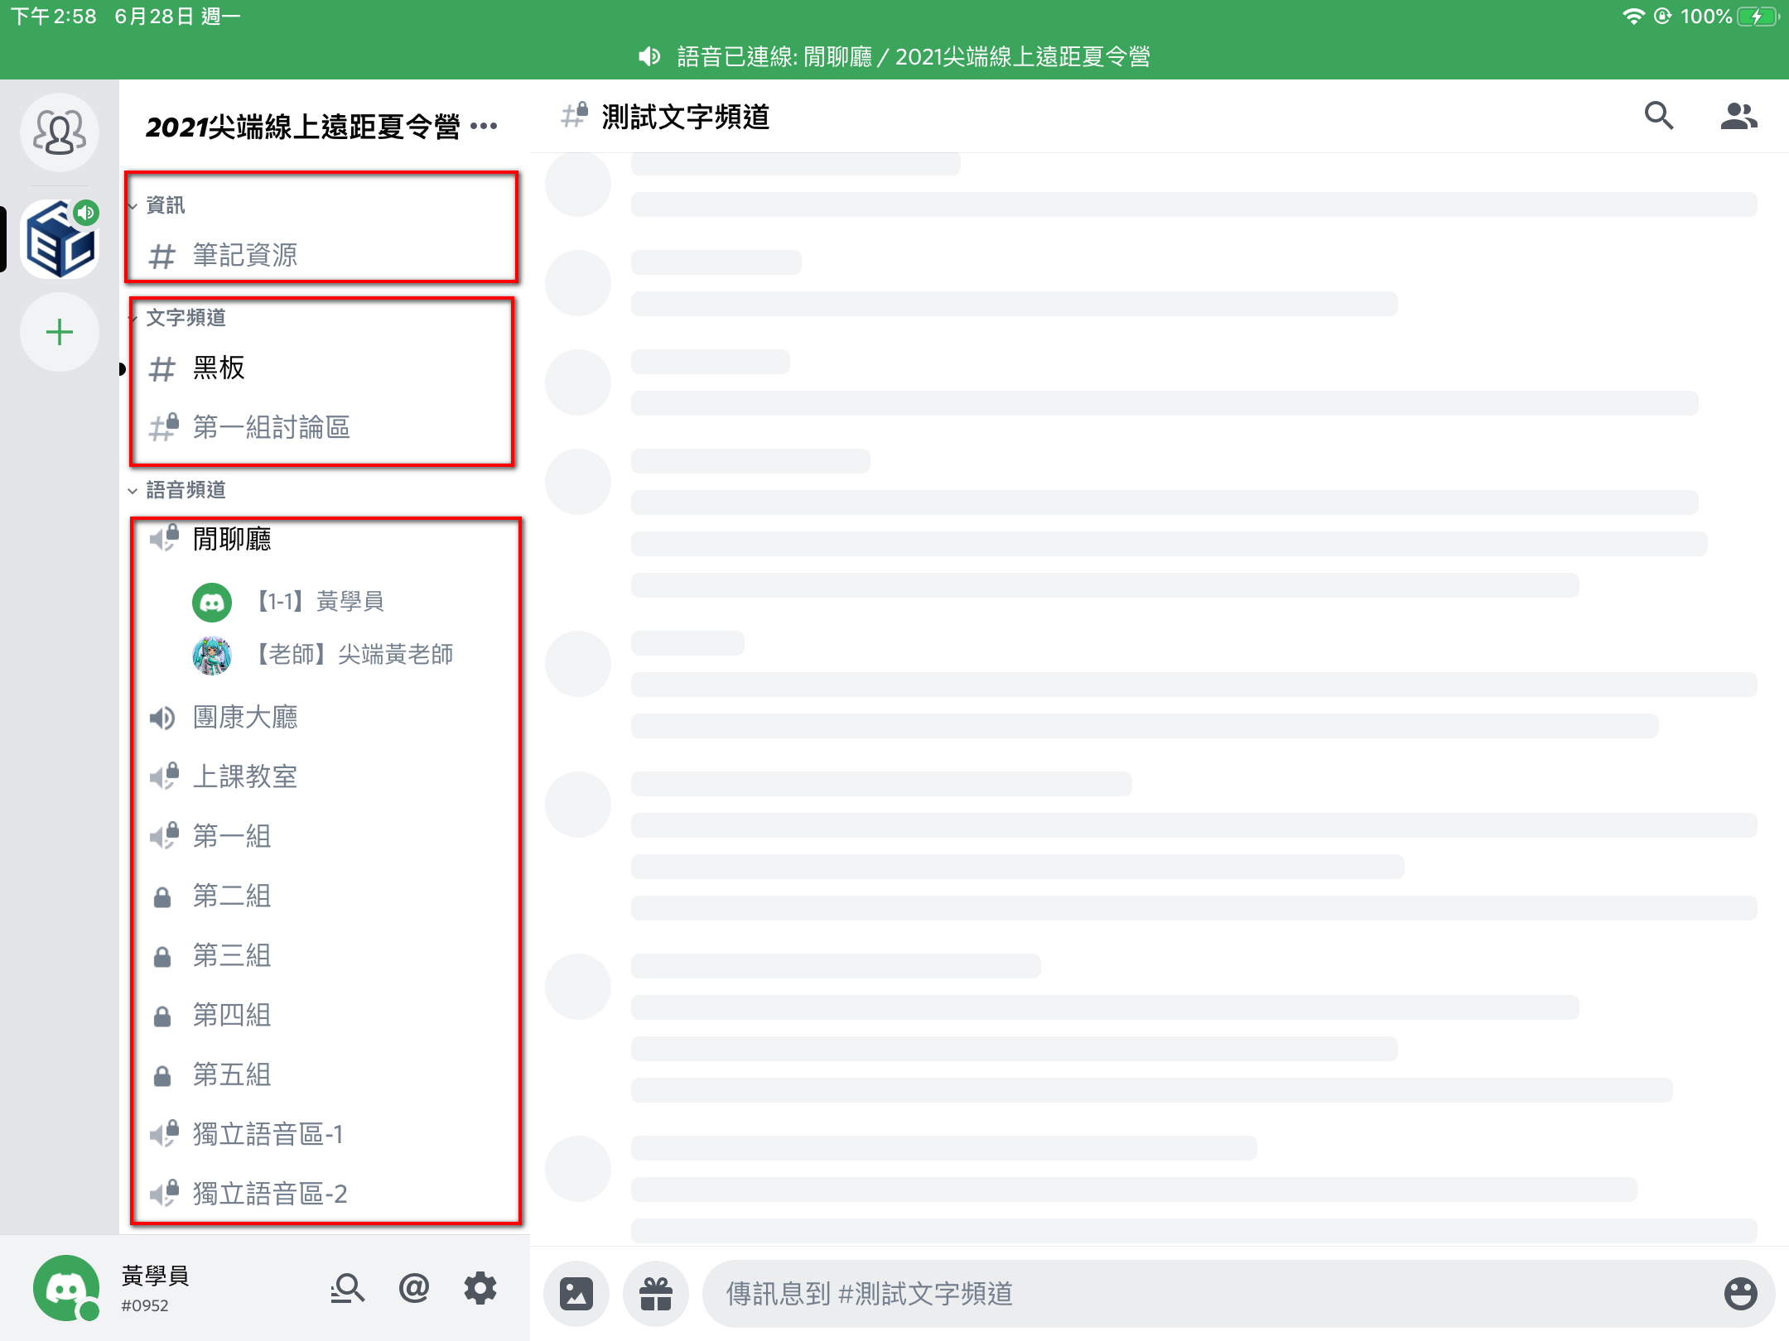This screenshot has width=1789, height=1341.
Task: Open direct messages home icon
Action: 60,132
